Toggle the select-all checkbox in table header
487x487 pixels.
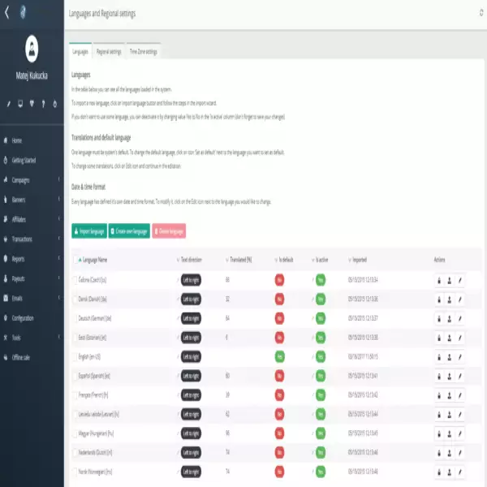coord(76,260)
